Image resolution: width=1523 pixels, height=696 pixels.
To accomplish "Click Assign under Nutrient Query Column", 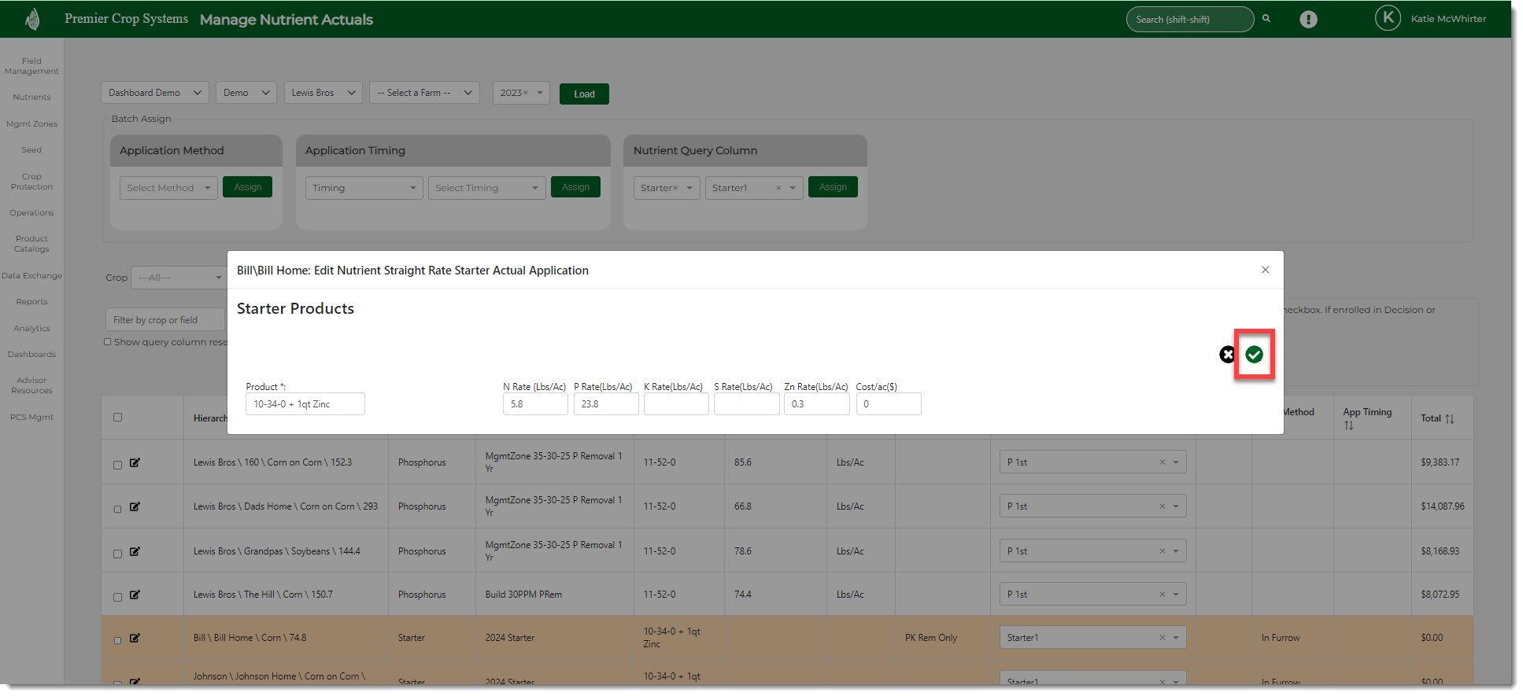I will 832,187.
